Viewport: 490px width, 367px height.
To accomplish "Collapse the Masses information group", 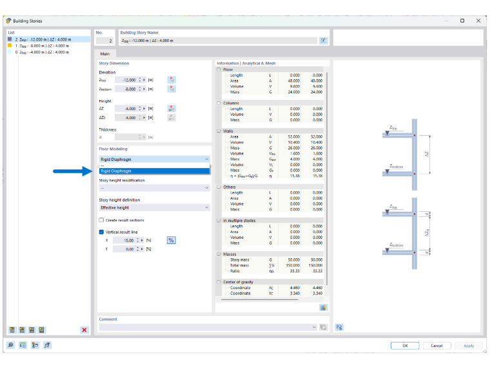I will point(219,254).
